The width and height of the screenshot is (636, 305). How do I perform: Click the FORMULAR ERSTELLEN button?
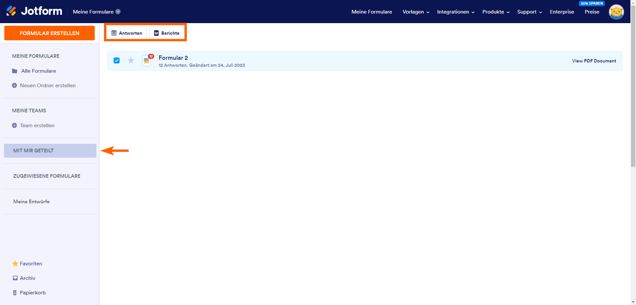[x=49, y=33]
